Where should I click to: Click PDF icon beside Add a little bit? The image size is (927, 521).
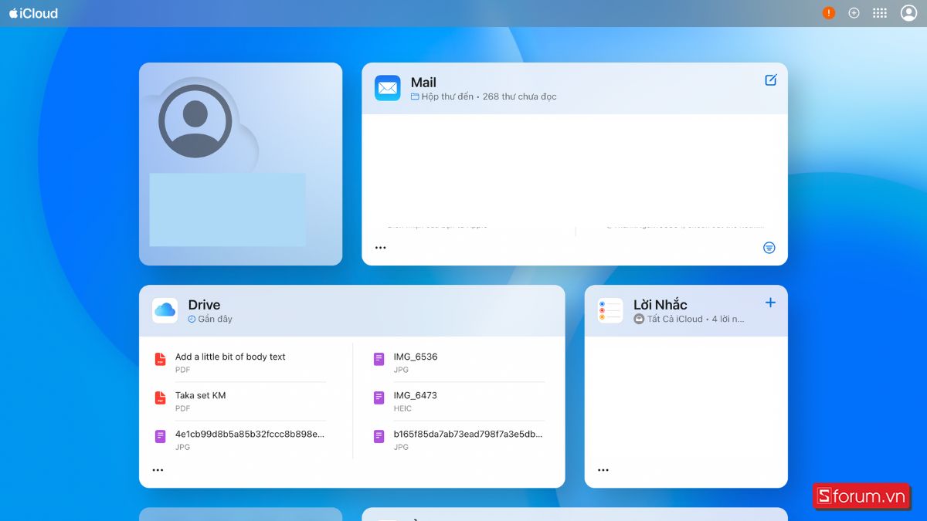coord(160,359)
